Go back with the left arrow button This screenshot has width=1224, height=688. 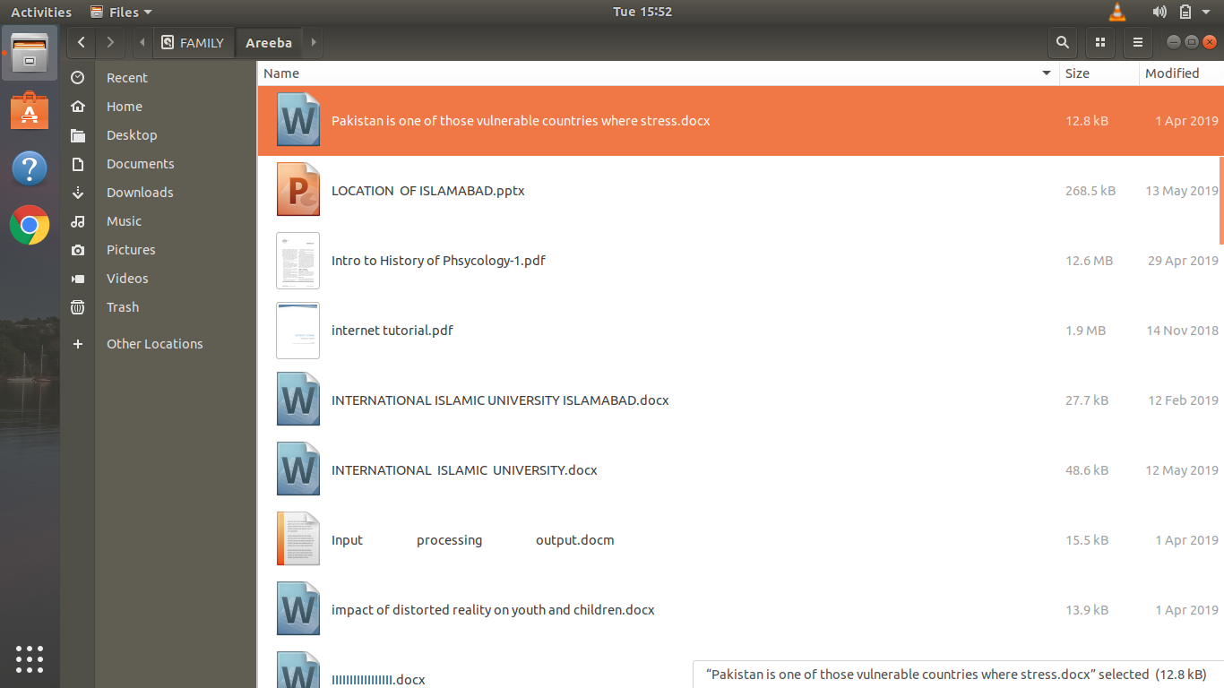(81, 42)
